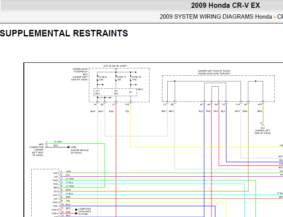Click the "BLK" wire label at MES connector
Viewport: 283px width, 217px height.
tap(56, 146)
